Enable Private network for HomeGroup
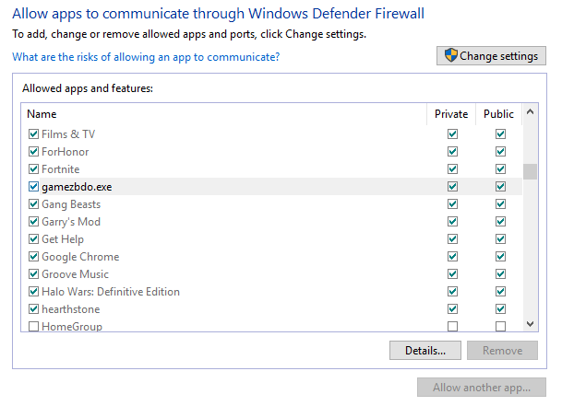Viewport: 562px width, 406px height. pyautogui.click(x=452, y=327)
